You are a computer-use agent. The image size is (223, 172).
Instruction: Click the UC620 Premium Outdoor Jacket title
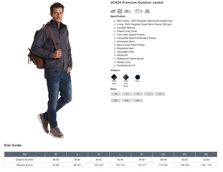[x=137, y=3]
